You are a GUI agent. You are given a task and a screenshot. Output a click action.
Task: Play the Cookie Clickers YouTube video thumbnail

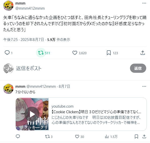32,114
